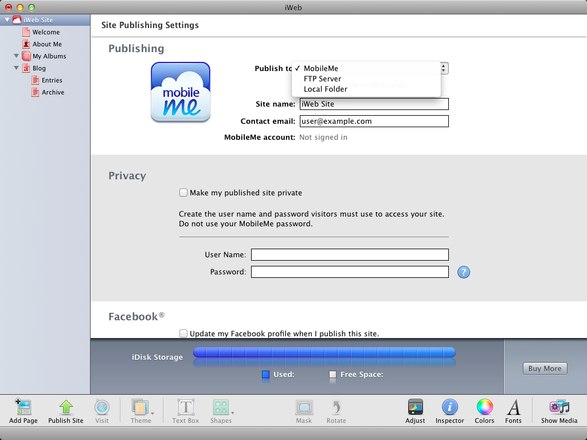587x440 pixels.
Task: Click the Visit compass icon
Action: 101,407
